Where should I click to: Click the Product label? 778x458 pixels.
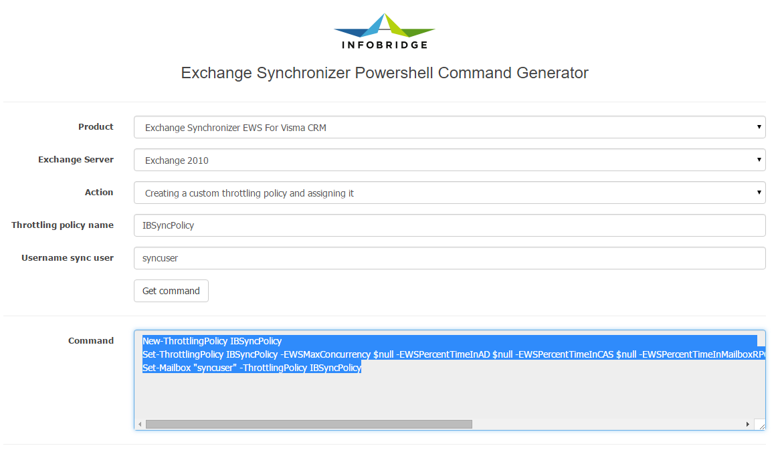pyautogui.click(x=96, y=127)
